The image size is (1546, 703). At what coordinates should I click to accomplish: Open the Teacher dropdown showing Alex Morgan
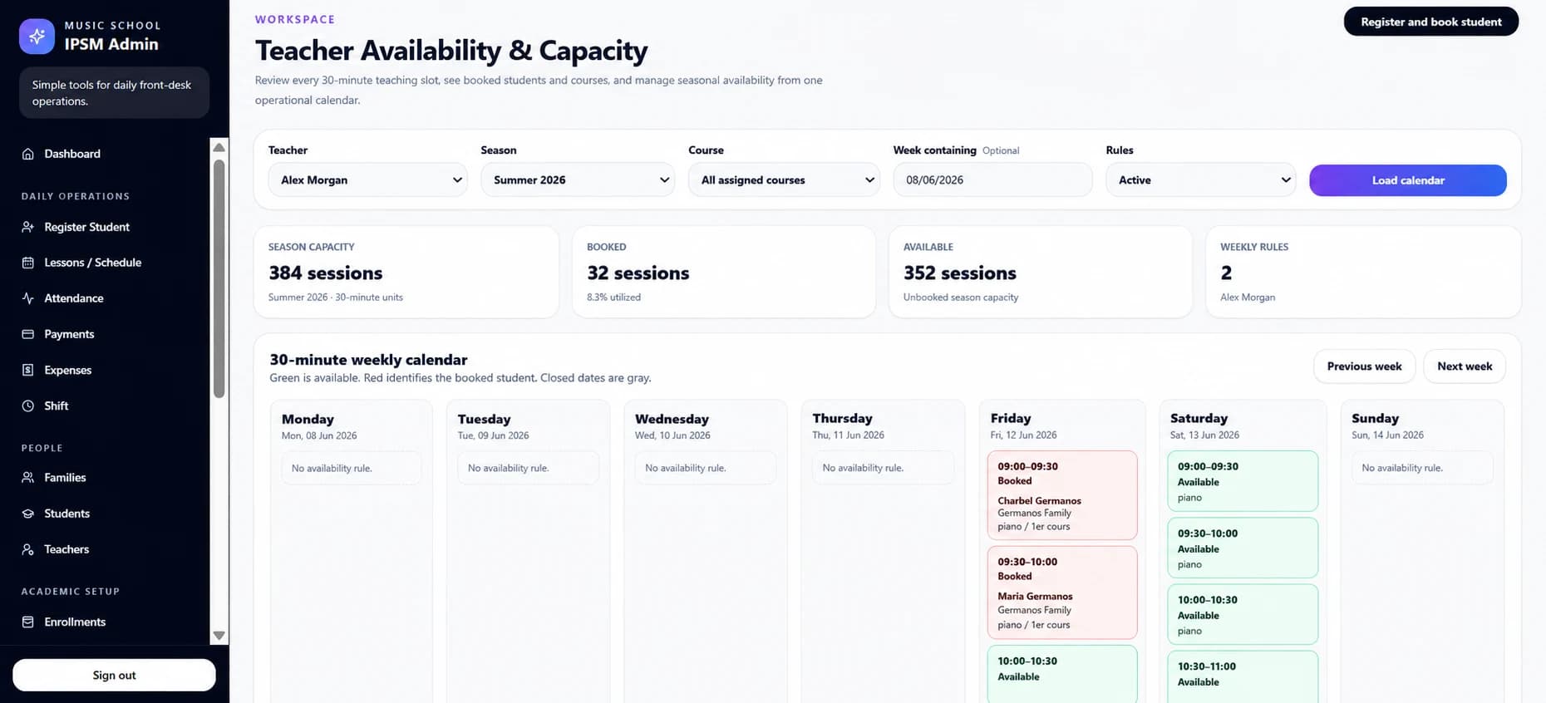(x=367, y=179)
